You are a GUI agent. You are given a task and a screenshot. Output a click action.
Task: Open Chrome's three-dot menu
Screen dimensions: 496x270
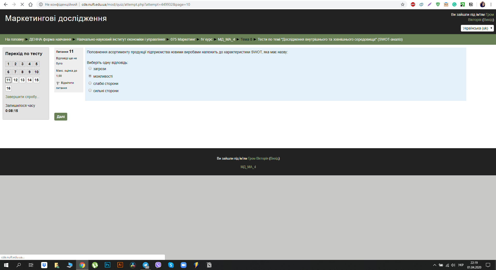pos(491,4)
